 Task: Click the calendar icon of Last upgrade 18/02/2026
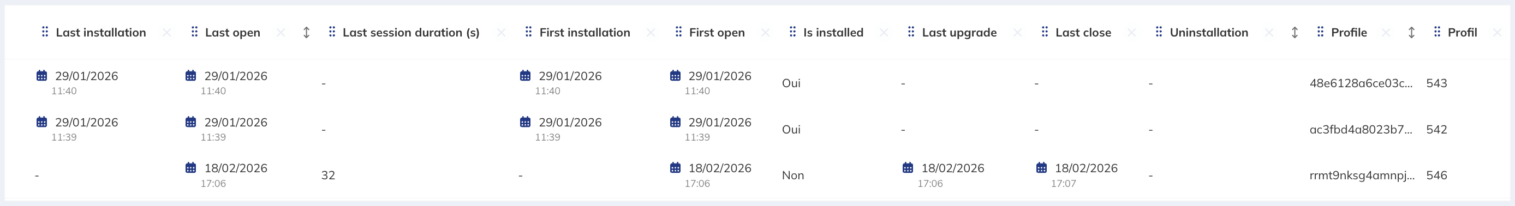pyautogui.click(x=908, y=168)
